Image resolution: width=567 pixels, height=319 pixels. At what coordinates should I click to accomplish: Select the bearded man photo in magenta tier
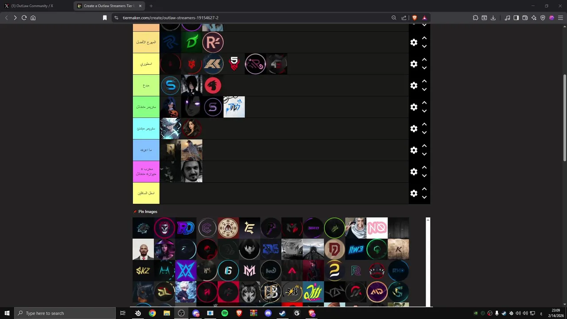coord(191,172)
